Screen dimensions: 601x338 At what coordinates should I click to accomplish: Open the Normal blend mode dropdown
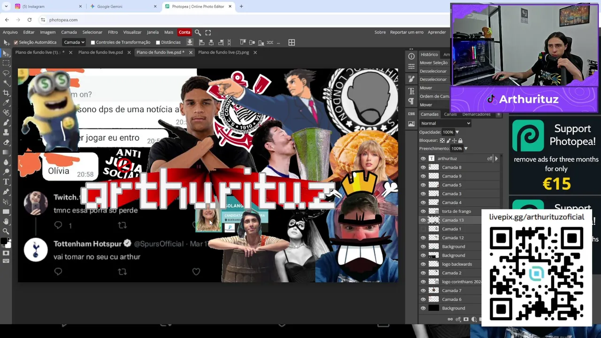[446, 123]
